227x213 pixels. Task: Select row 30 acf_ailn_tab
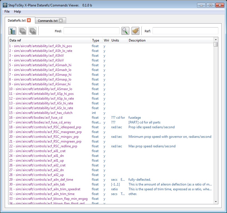click(x=111, y=184)
